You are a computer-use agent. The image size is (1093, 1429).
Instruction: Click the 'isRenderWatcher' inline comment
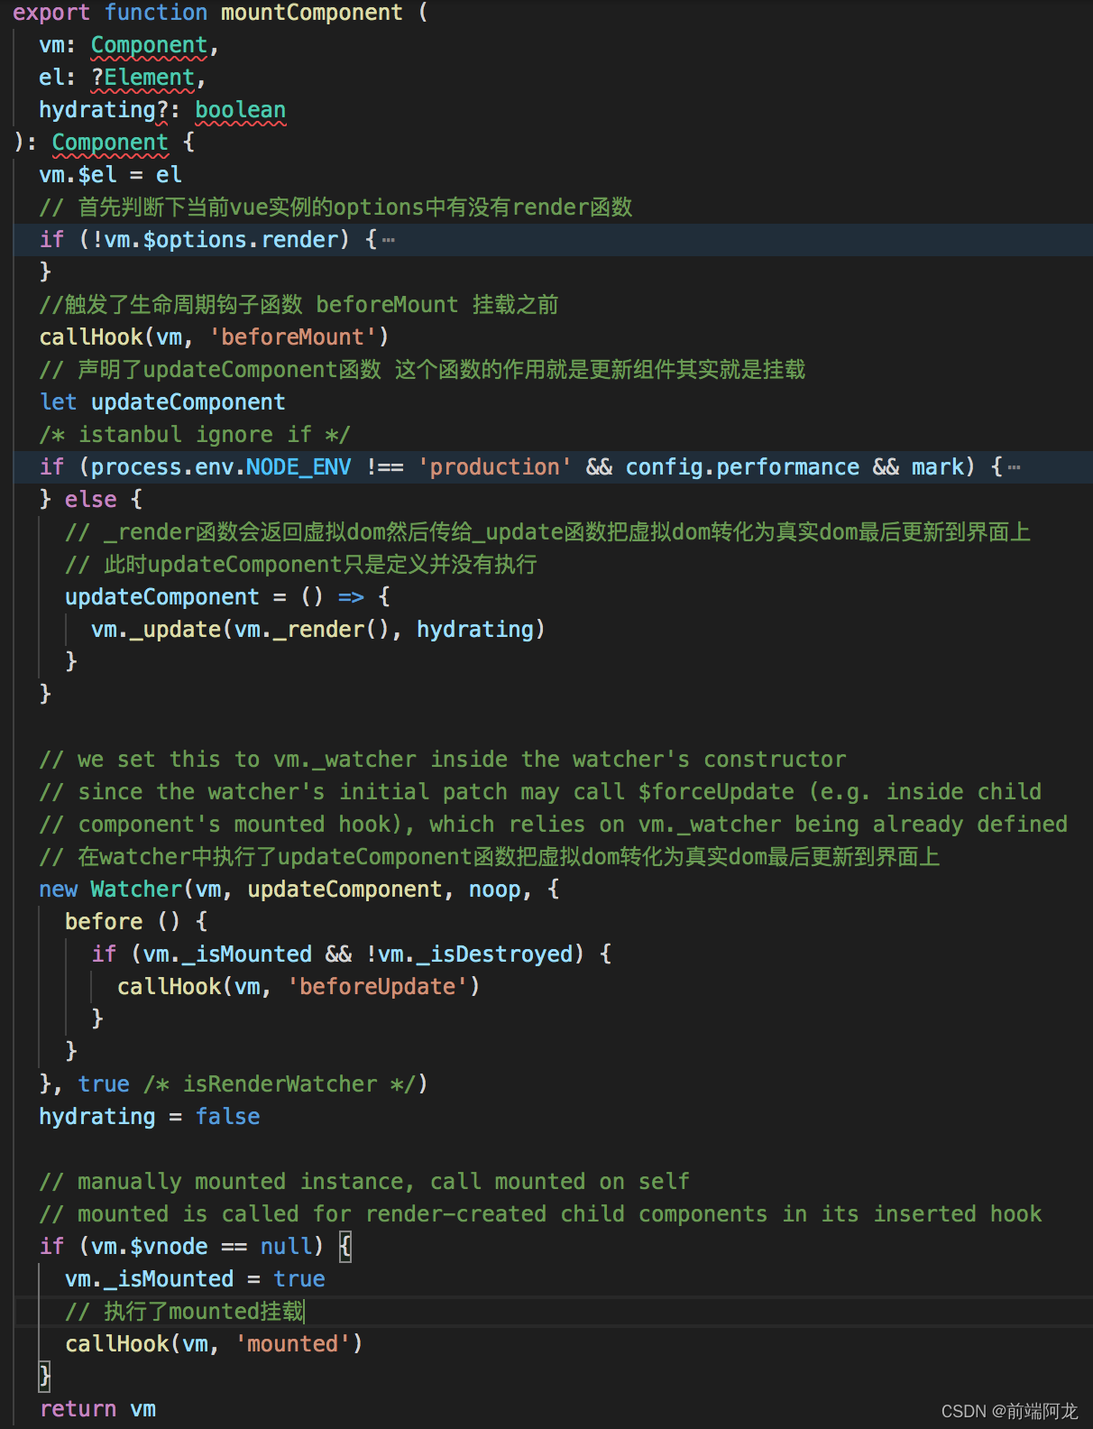[280, 1084]
